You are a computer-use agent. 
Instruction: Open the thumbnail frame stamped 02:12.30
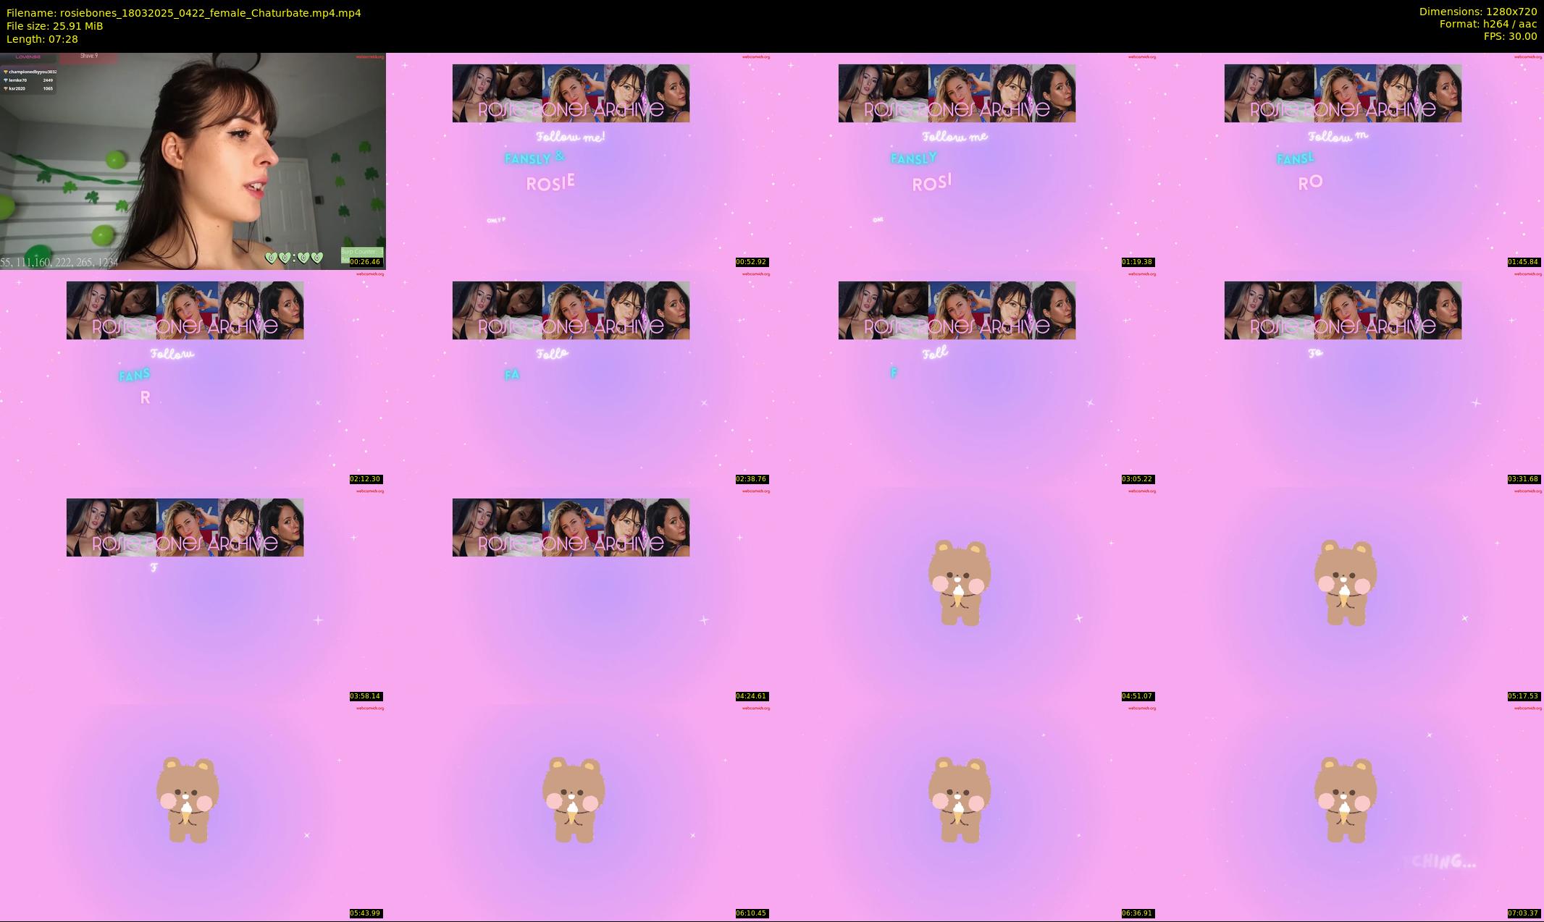click(x=193, y=378)
